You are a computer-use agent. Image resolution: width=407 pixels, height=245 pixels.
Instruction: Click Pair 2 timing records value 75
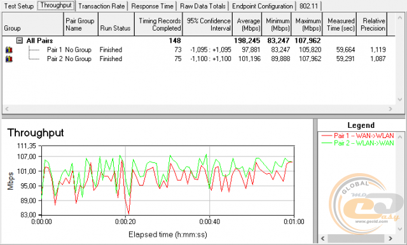pyautogui.click(x=178, y=59)
